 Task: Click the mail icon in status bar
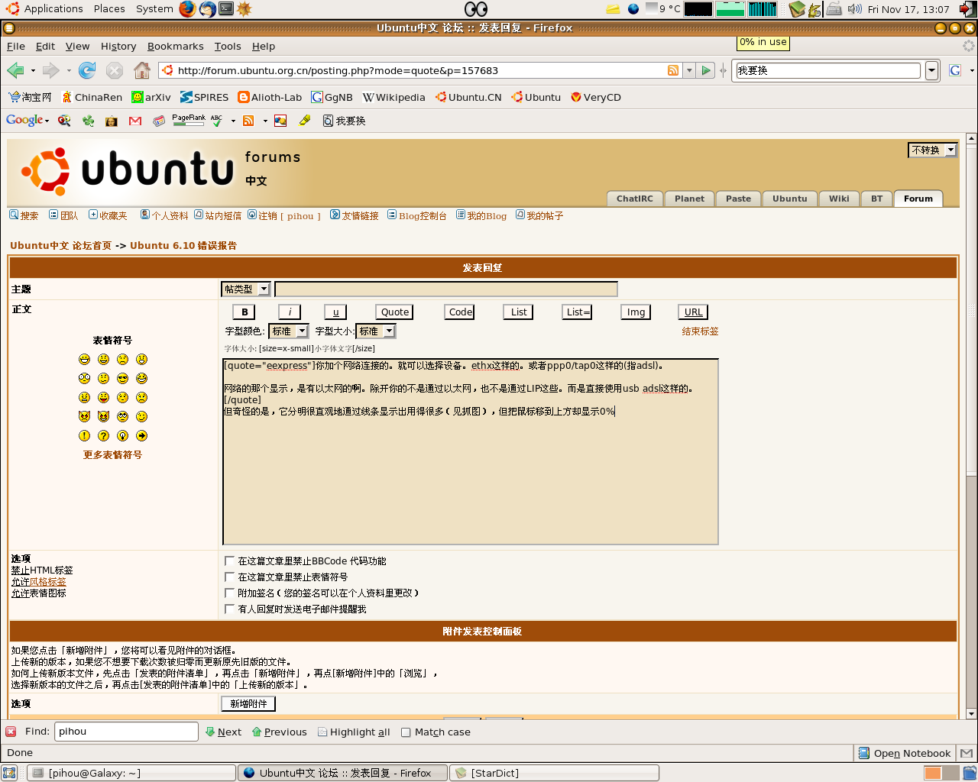(x=967, y=753)
